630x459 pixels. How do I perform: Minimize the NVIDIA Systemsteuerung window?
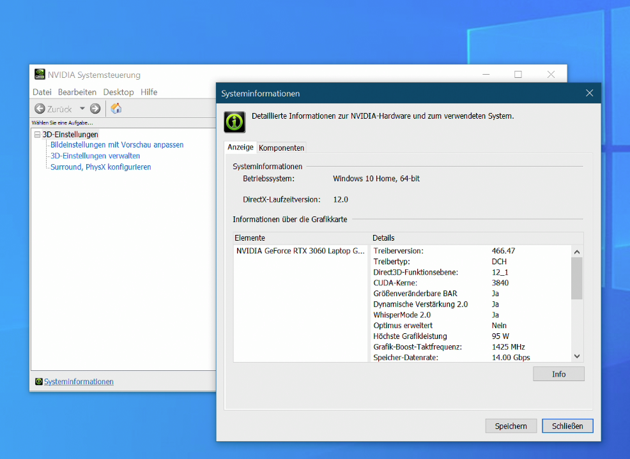pyautogui.click(x=486, y=74)
